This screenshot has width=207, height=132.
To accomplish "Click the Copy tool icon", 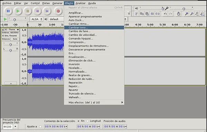I will click(x=142, y=14).
